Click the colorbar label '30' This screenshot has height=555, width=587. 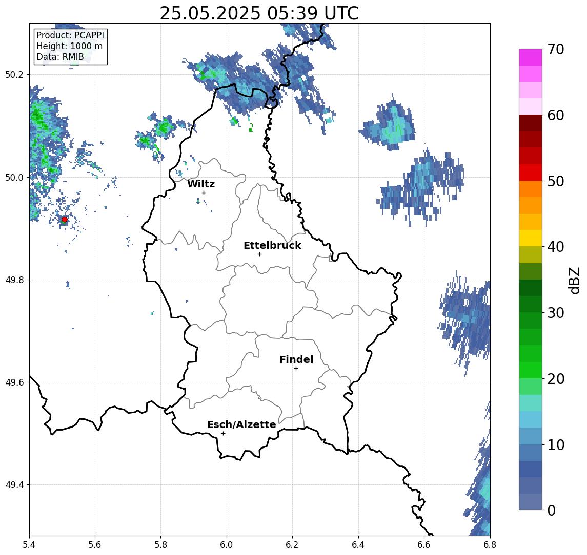tap(556, 313)
